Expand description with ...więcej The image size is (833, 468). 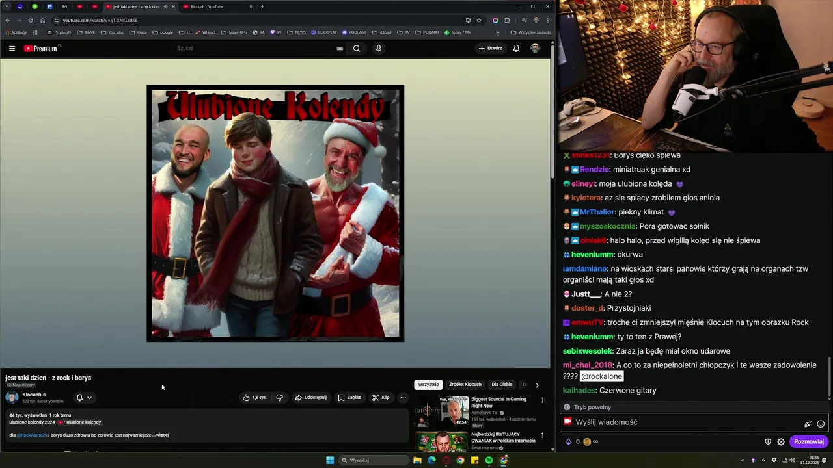[161, 435]
